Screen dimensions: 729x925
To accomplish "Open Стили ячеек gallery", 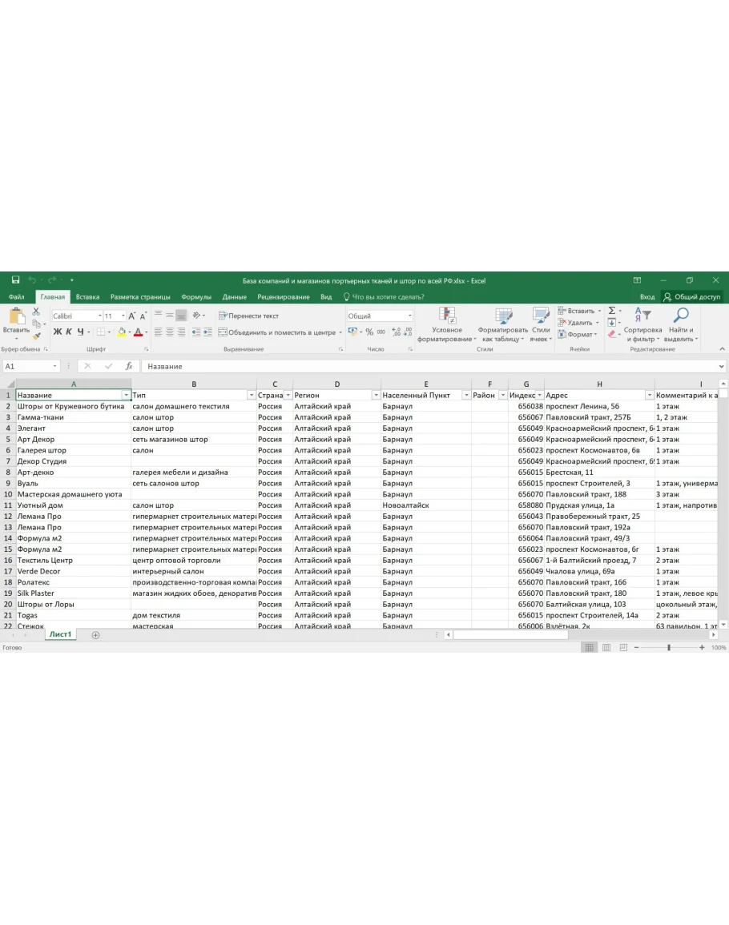I will click(x=541, y=324).
